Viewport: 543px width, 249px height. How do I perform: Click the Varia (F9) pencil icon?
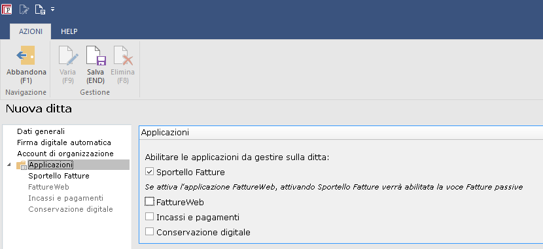coord(68,56)
